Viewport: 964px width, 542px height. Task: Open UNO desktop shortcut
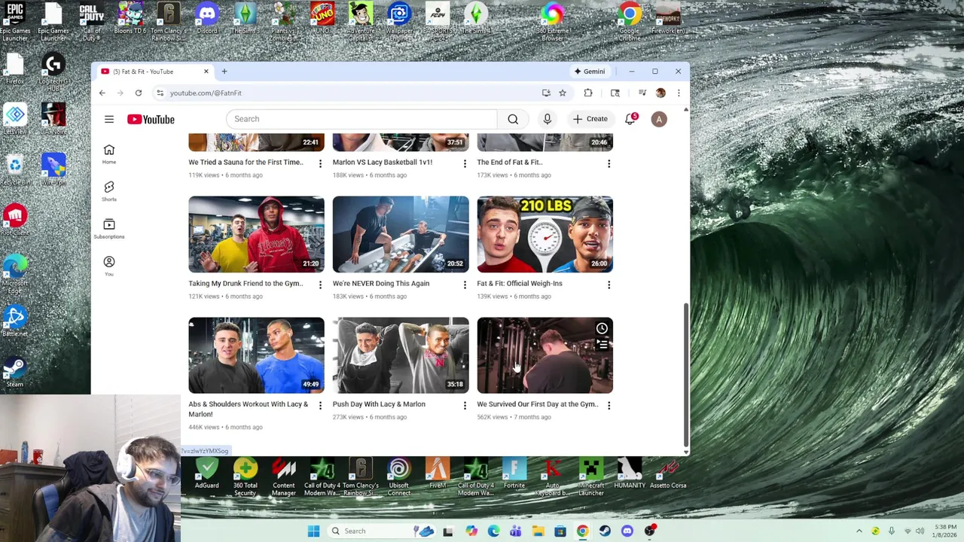322,19
